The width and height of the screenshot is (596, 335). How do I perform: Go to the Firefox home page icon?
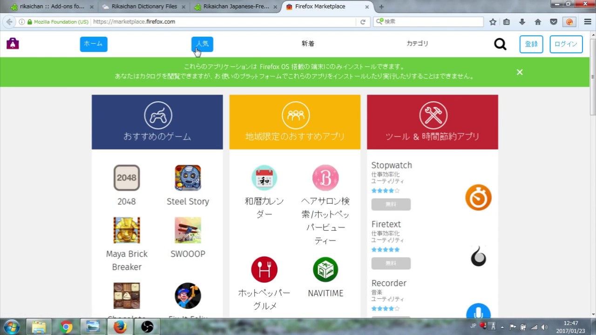tap(538, 22)
